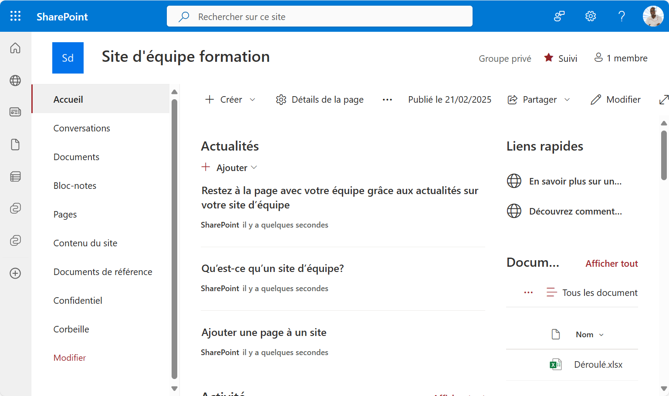Click the Afficher tout documents link
669x396 pixels.
(611, 264)
